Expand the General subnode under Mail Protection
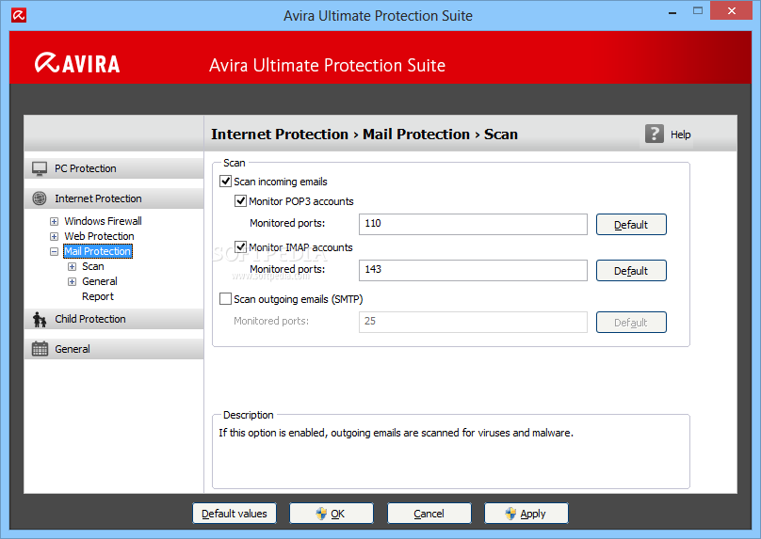This screenshot has height=539, width=761. (x=72, y=281)
